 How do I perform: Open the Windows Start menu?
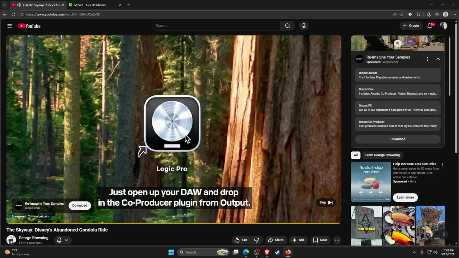[171, 252]
